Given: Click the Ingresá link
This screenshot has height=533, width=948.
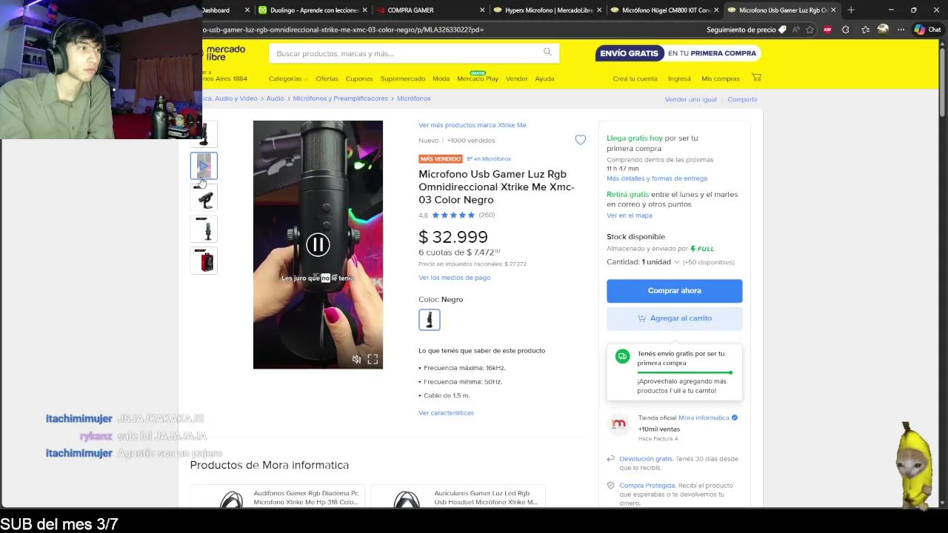Looking at the screenshot, I should click(679, 78).
